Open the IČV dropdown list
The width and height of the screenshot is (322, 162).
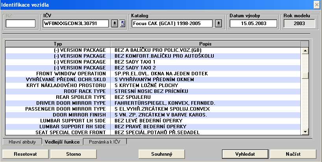[114, 24]
